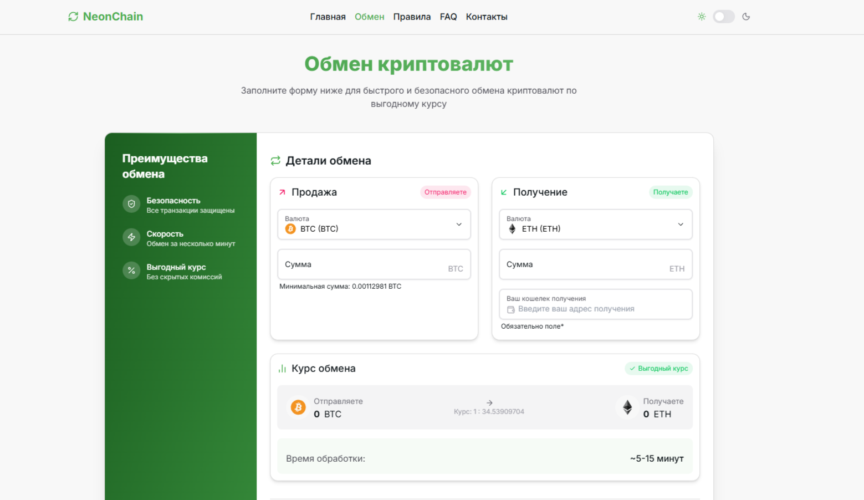Click the shield icon next to Безопасность
This screenshot has height=500, width=864.
(131, 204)
